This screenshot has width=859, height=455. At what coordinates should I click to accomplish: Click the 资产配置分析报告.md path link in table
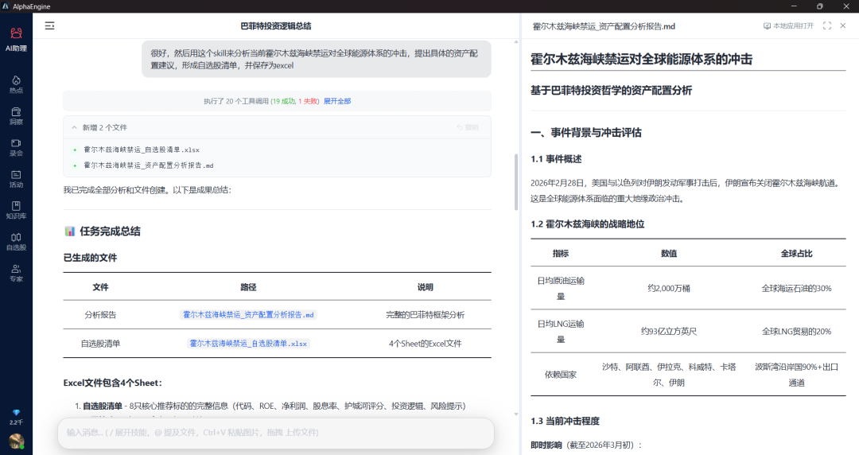click(248, 315)
